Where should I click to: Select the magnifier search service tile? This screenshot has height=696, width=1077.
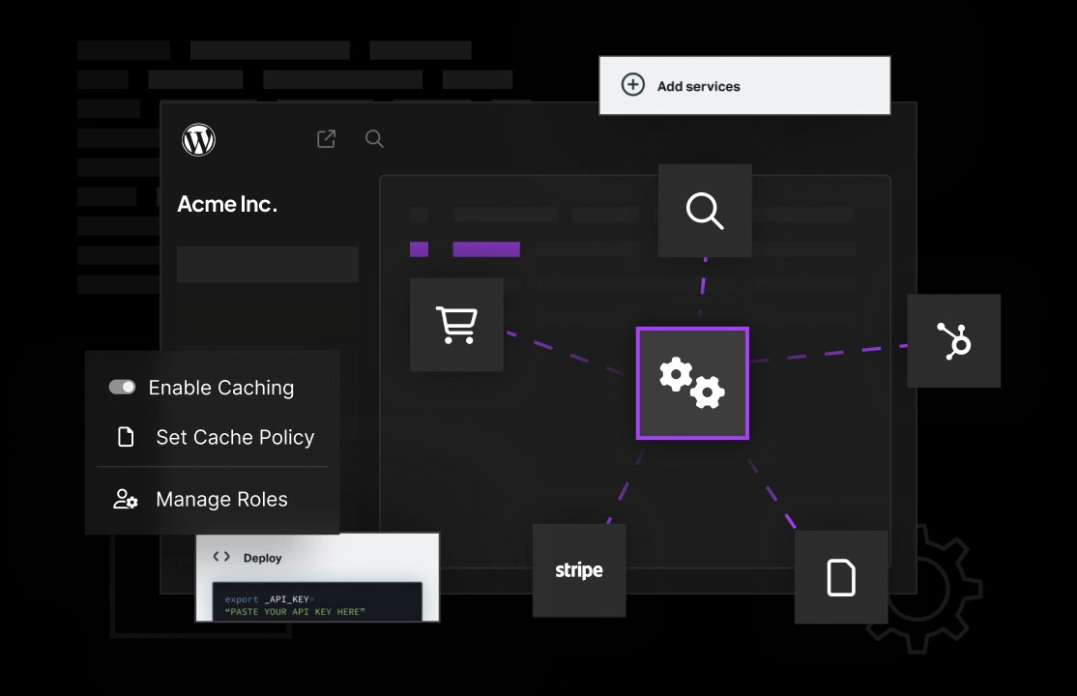pyautogui.click(x=705, y=211)
